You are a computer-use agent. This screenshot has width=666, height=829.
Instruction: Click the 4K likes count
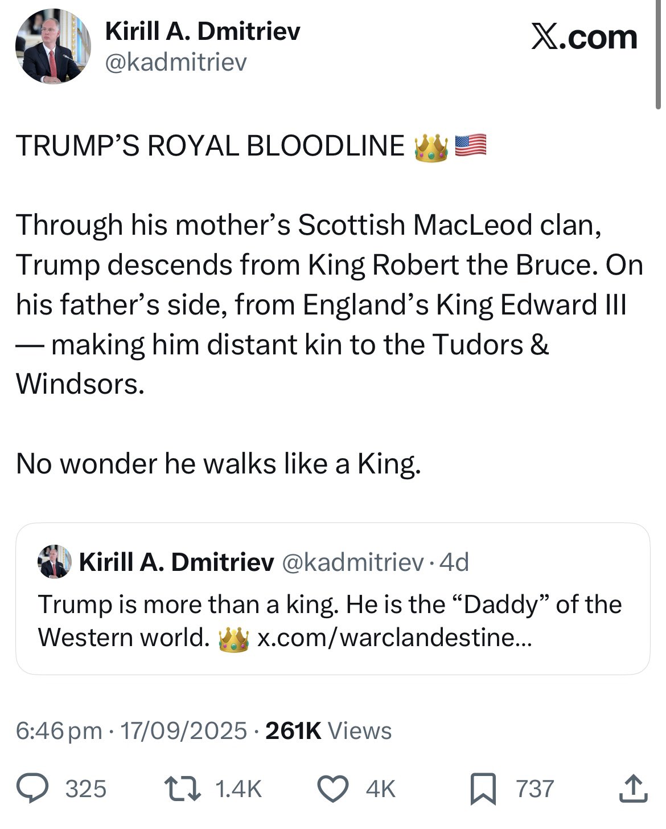point(380,789)
